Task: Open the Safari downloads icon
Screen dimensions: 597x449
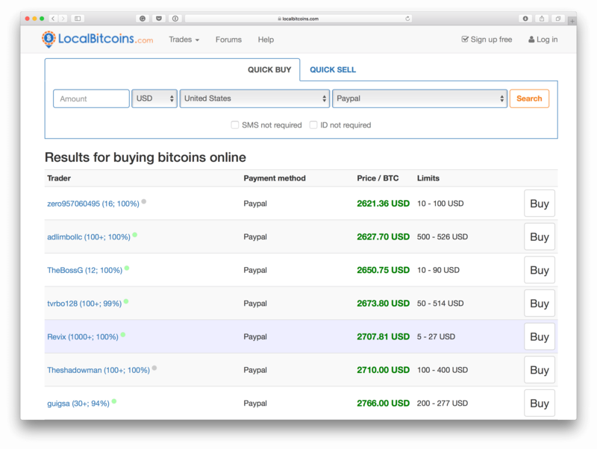Action: (x=525, y=18)
